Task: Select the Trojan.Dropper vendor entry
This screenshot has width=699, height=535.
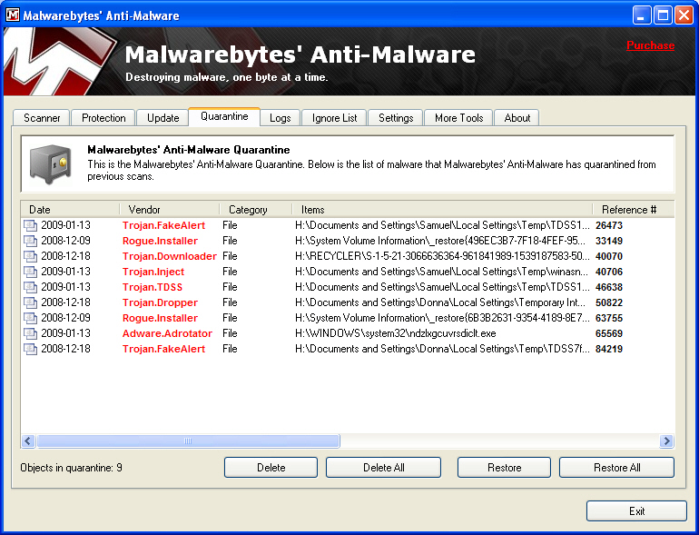Action: 160,302
